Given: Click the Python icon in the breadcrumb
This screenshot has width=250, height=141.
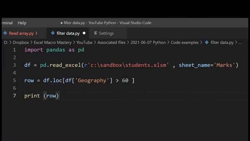Looking at the screenshot, I should (207, 42).
